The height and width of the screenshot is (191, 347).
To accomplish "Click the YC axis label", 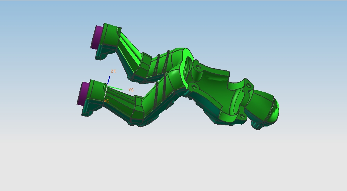I will coord(131,90).
